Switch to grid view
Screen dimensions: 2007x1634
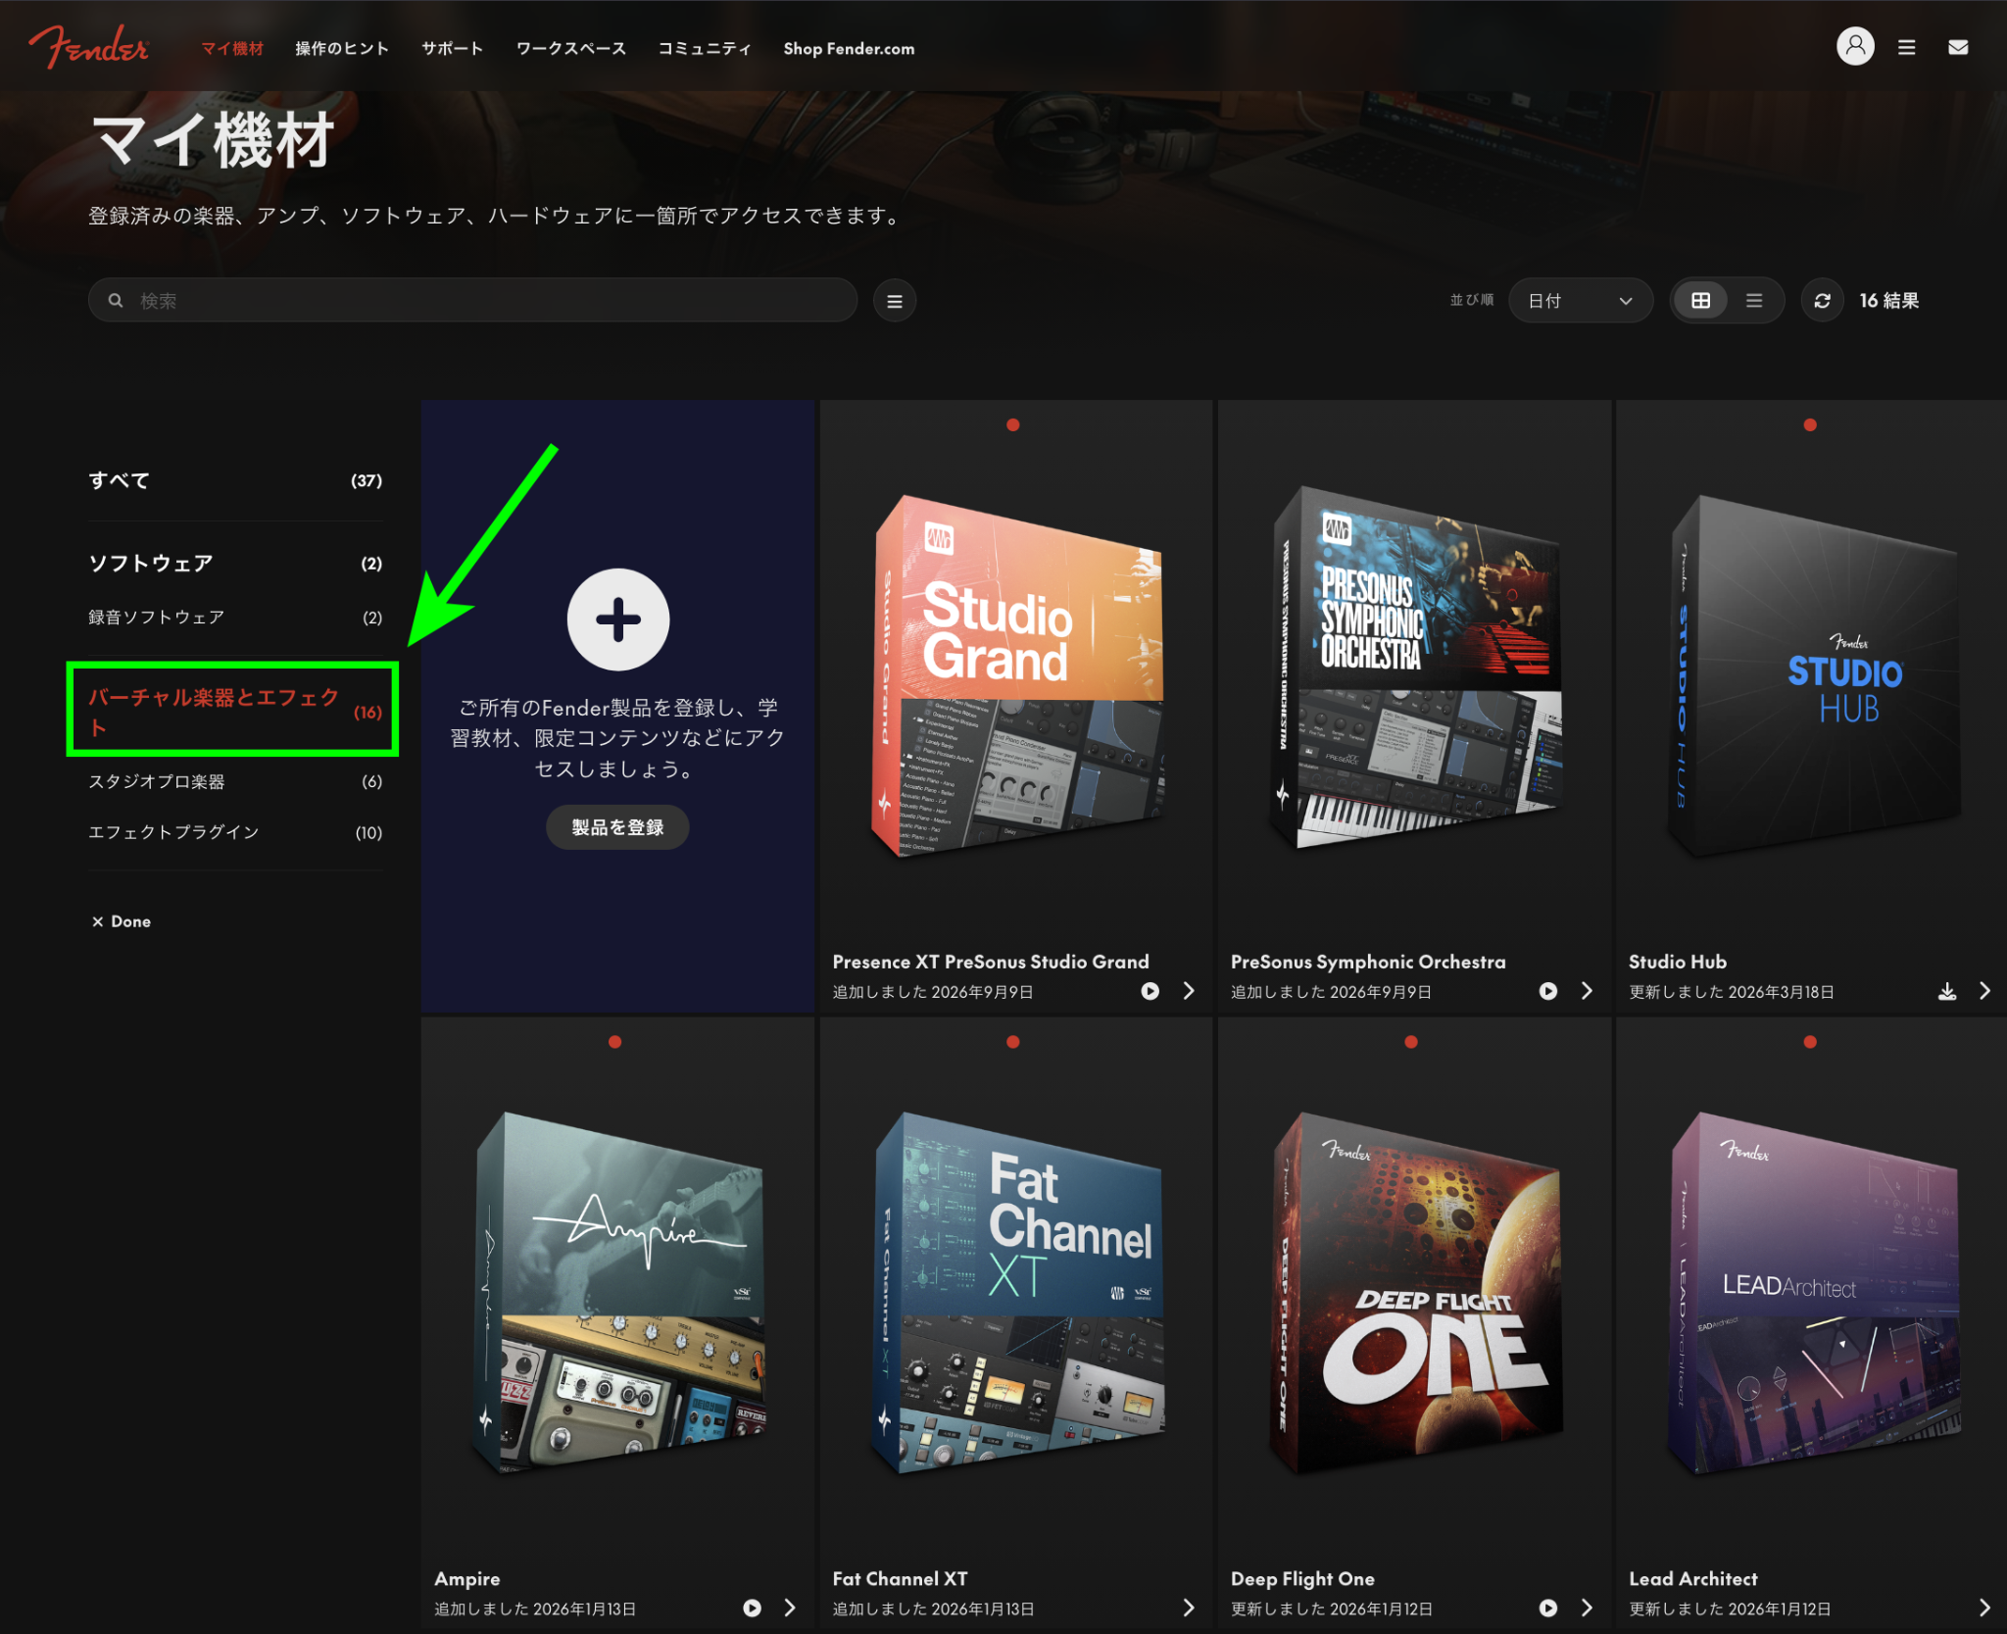tap(1700, 301)
